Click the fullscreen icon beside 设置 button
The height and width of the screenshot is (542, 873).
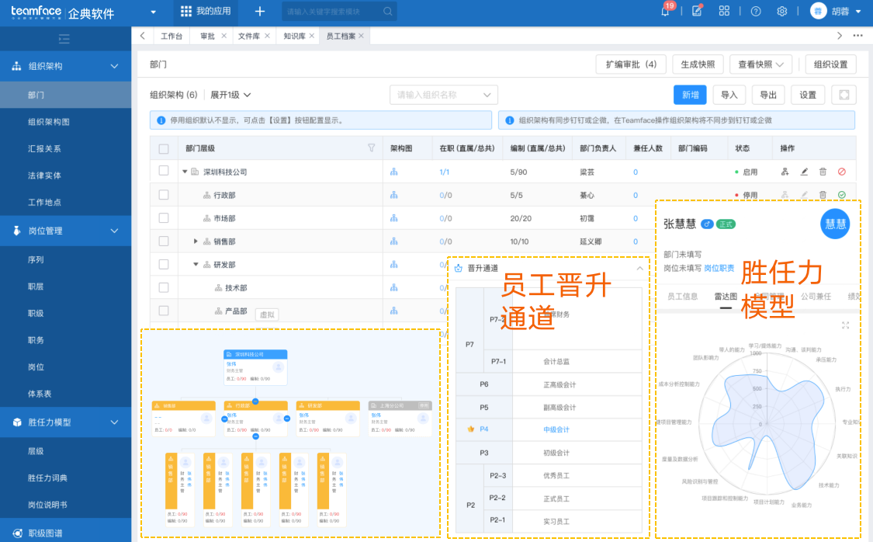[x=844, y=95]
